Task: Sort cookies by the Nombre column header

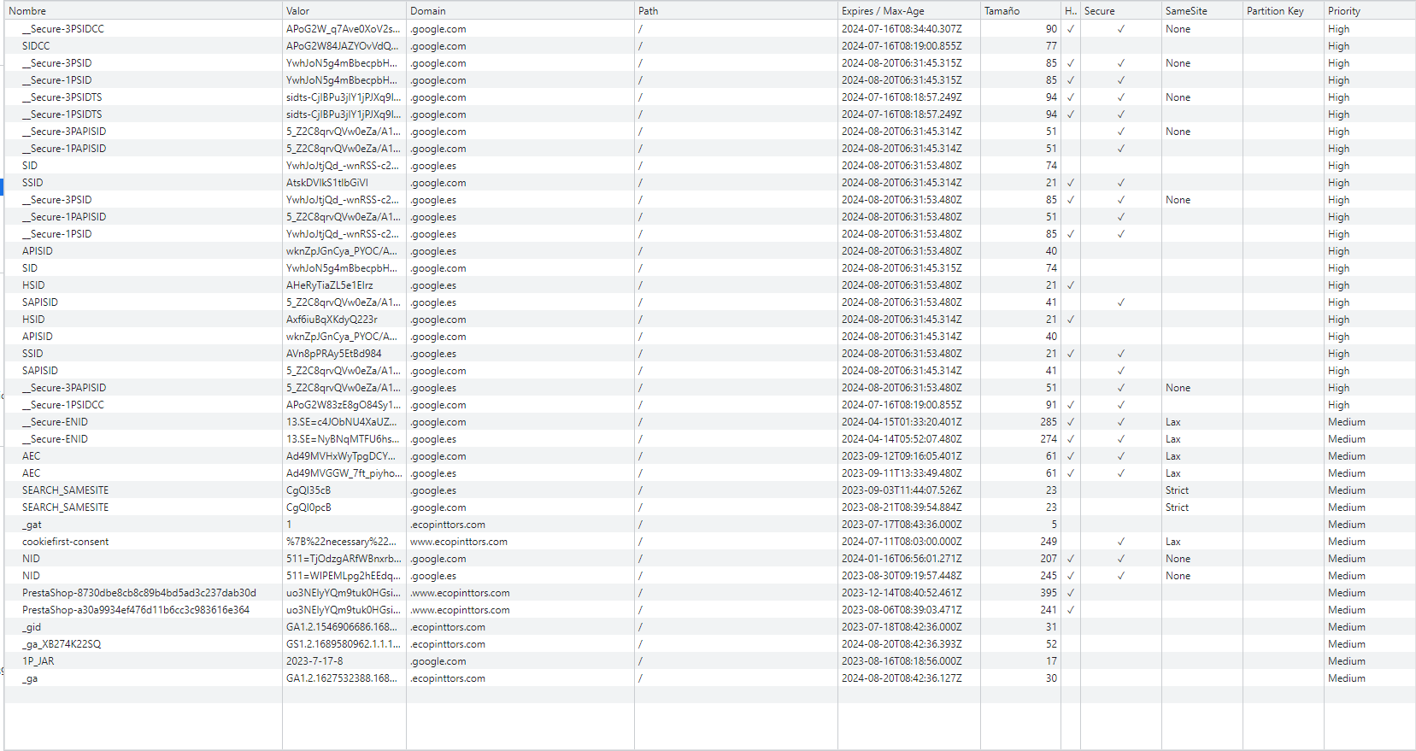Action: [27, 11]
